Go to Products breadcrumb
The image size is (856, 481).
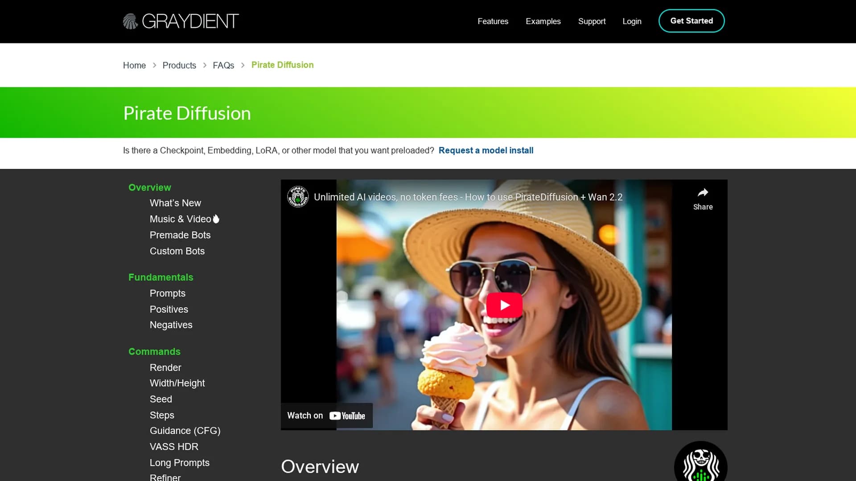(179, 65)
